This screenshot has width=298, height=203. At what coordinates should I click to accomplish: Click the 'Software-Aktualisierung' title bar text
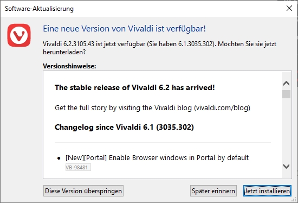(39, 9)
